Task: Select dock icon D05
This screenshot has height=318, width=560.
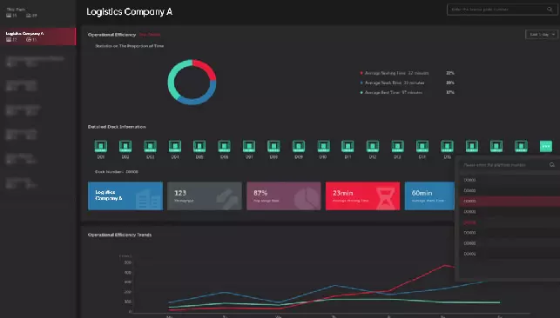Action: pos(199,146)
